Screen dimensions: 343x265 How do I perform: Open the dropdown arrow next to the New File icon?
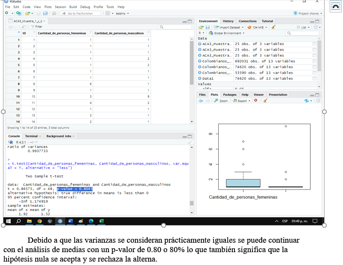pyautogui.click(x=12, y=13)
